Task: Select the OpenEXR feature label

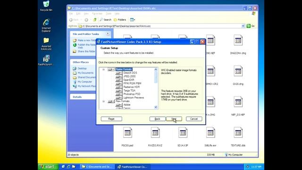Action: coord(129,80)
